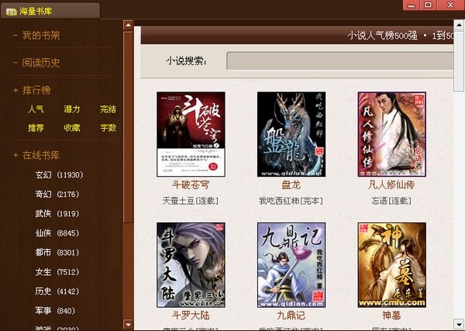
Task: Select 字数 ranking
Action: pyautogui.click(x=108, y=128)
